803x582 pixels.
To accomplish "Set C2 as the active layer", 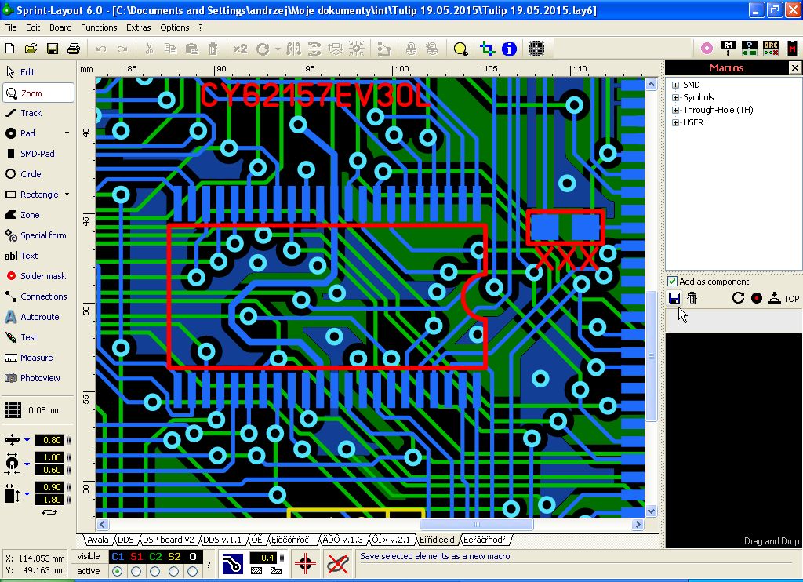I will click(154, 571).
